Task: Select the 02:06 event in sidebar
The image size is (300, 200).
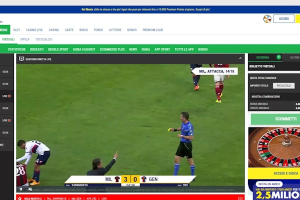Action: point(5,132)
